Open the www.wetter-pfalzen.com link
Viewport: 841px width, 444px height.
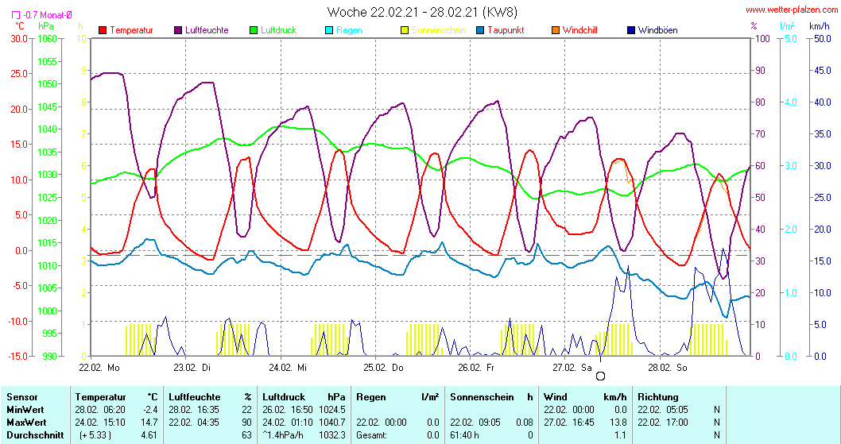tap(792, 10)
